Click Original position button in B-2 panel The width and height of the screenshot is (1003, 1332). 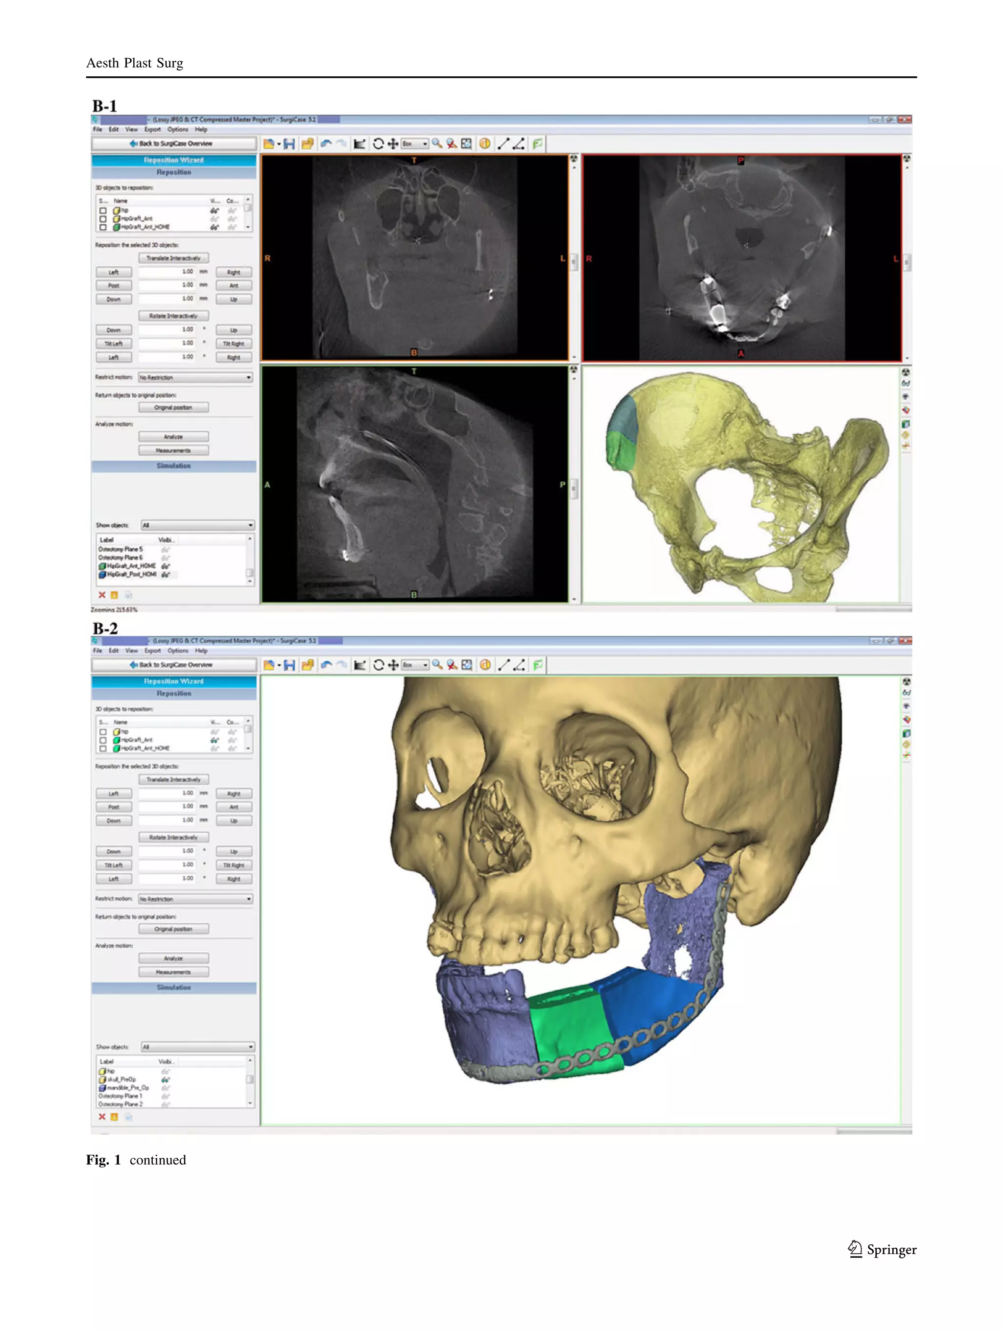pyautogui.click(x=173, y=929)
